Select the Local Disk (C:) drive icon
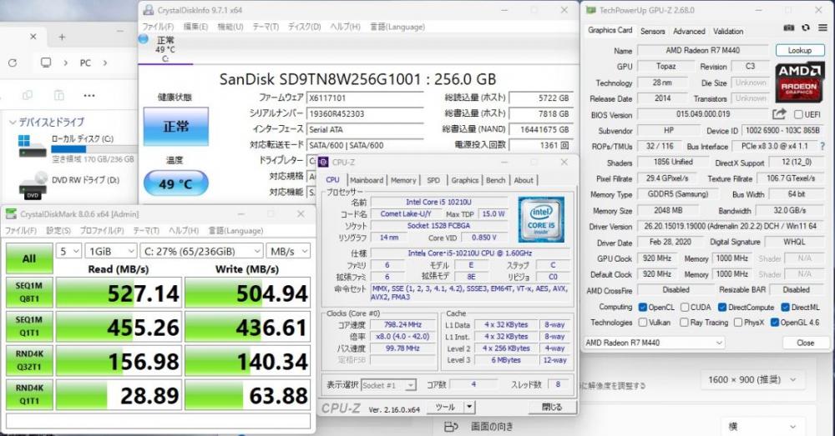The width and height of the screenshot is (835, 436). (x=32, y=147)
